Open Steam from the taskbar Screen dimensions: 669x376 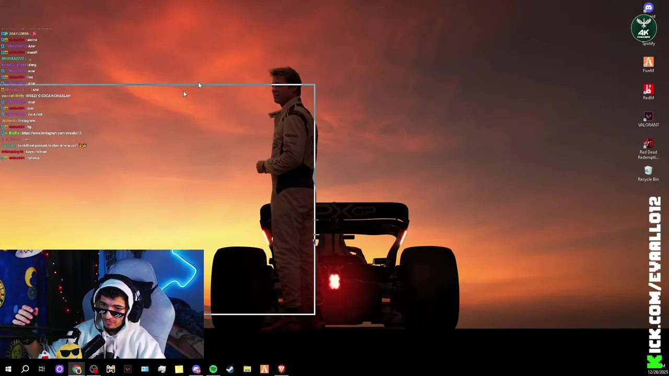230,369
